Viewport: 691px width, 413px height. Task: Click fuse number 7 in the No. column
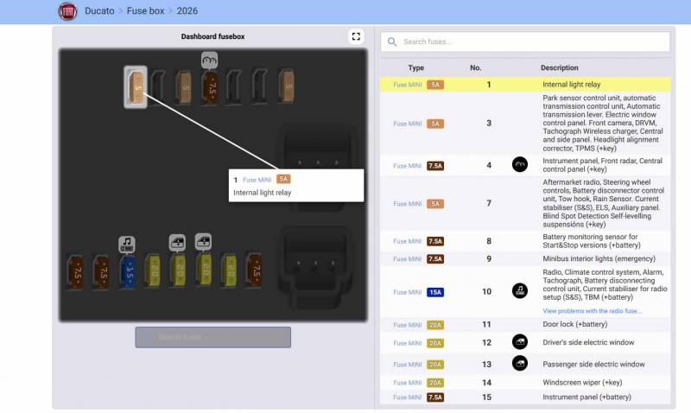489,203
